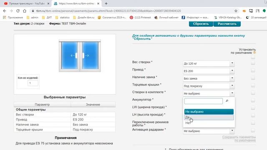Open VBH24-Katalog bookmark
This screenshot has width=267, height=150.
[228, 17]
